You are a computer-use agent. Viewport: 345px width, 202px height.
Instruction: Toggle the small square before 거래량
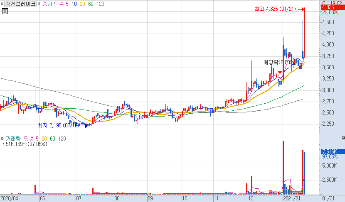click(2, 139)
